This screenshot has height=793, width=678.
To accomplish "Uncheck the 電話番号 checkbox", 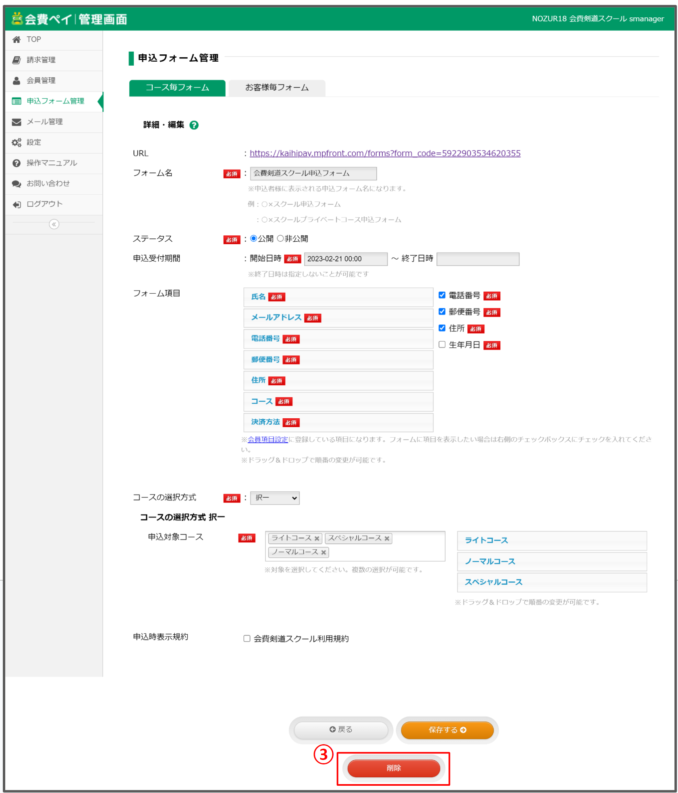I will click(x=442, y=295).
